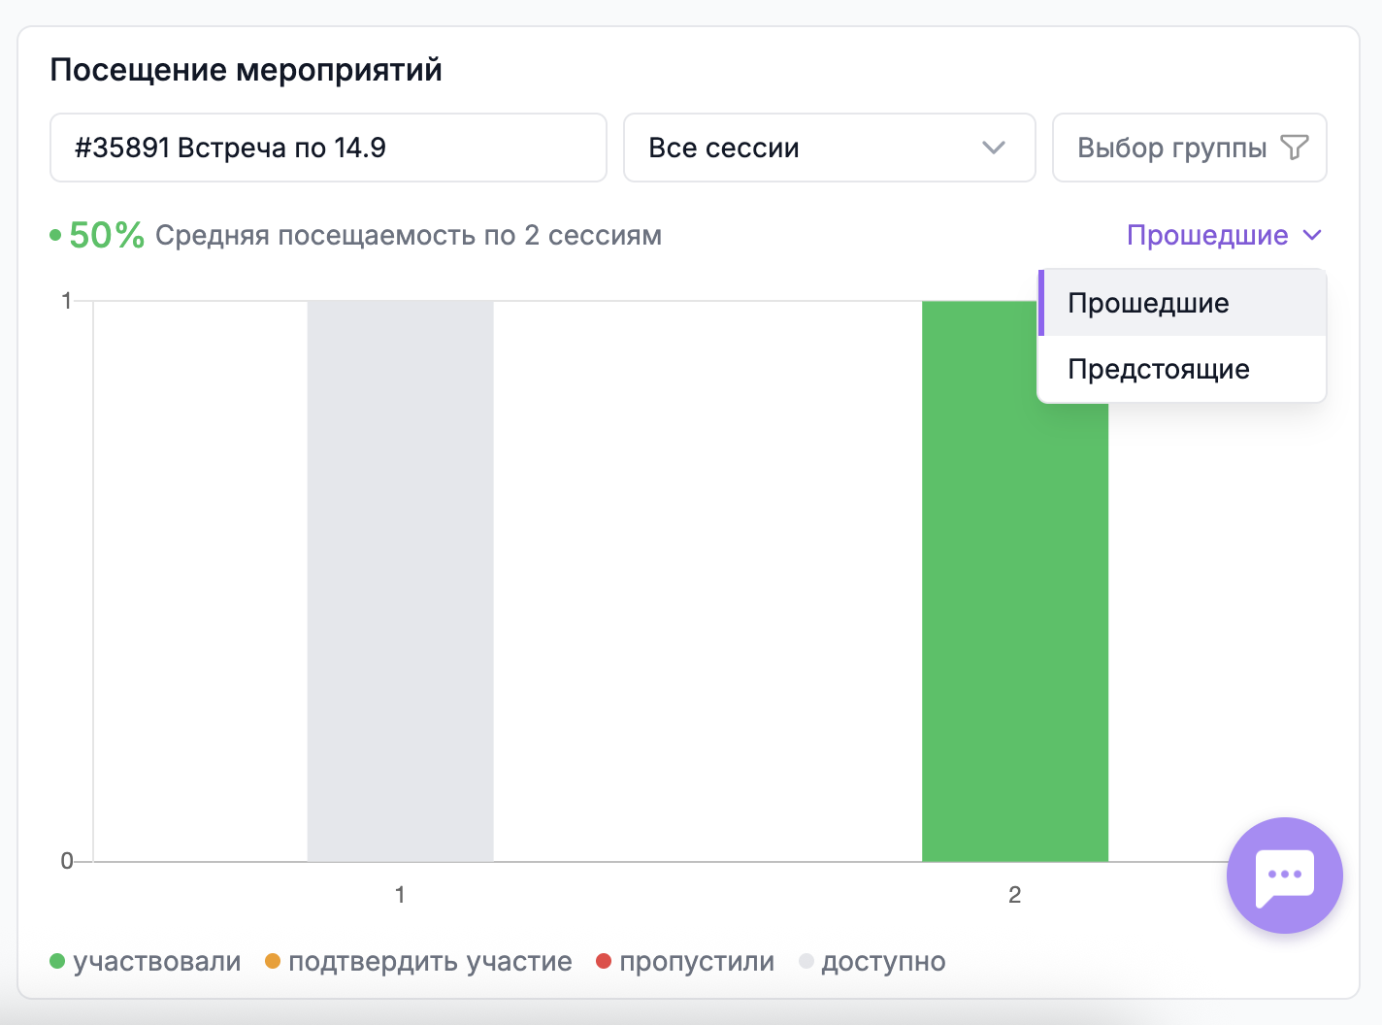Click the green bar for session 2
The width and height of the screenshot is (1382, 1025).
[1015, 631]
